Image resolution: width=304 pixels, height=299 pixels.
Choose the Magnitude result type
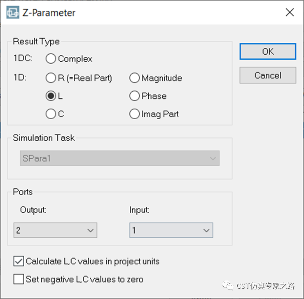coord(135,78)
